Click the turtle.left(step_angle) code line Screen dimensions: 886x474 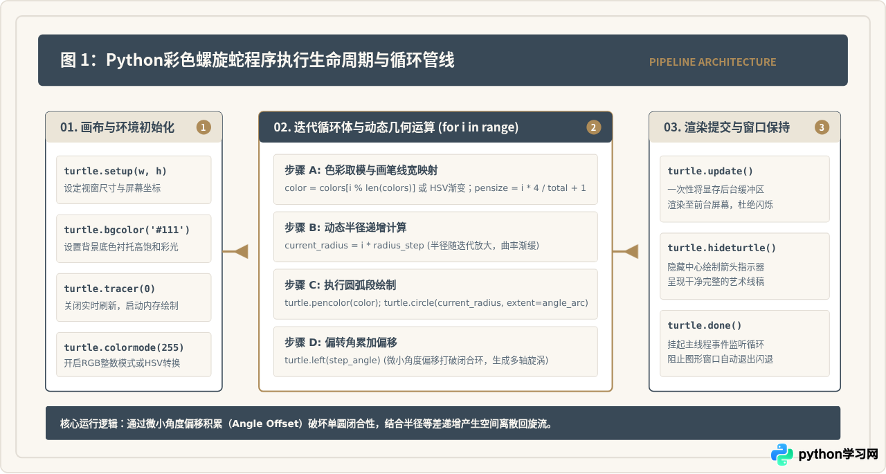[x=416, y=361]
